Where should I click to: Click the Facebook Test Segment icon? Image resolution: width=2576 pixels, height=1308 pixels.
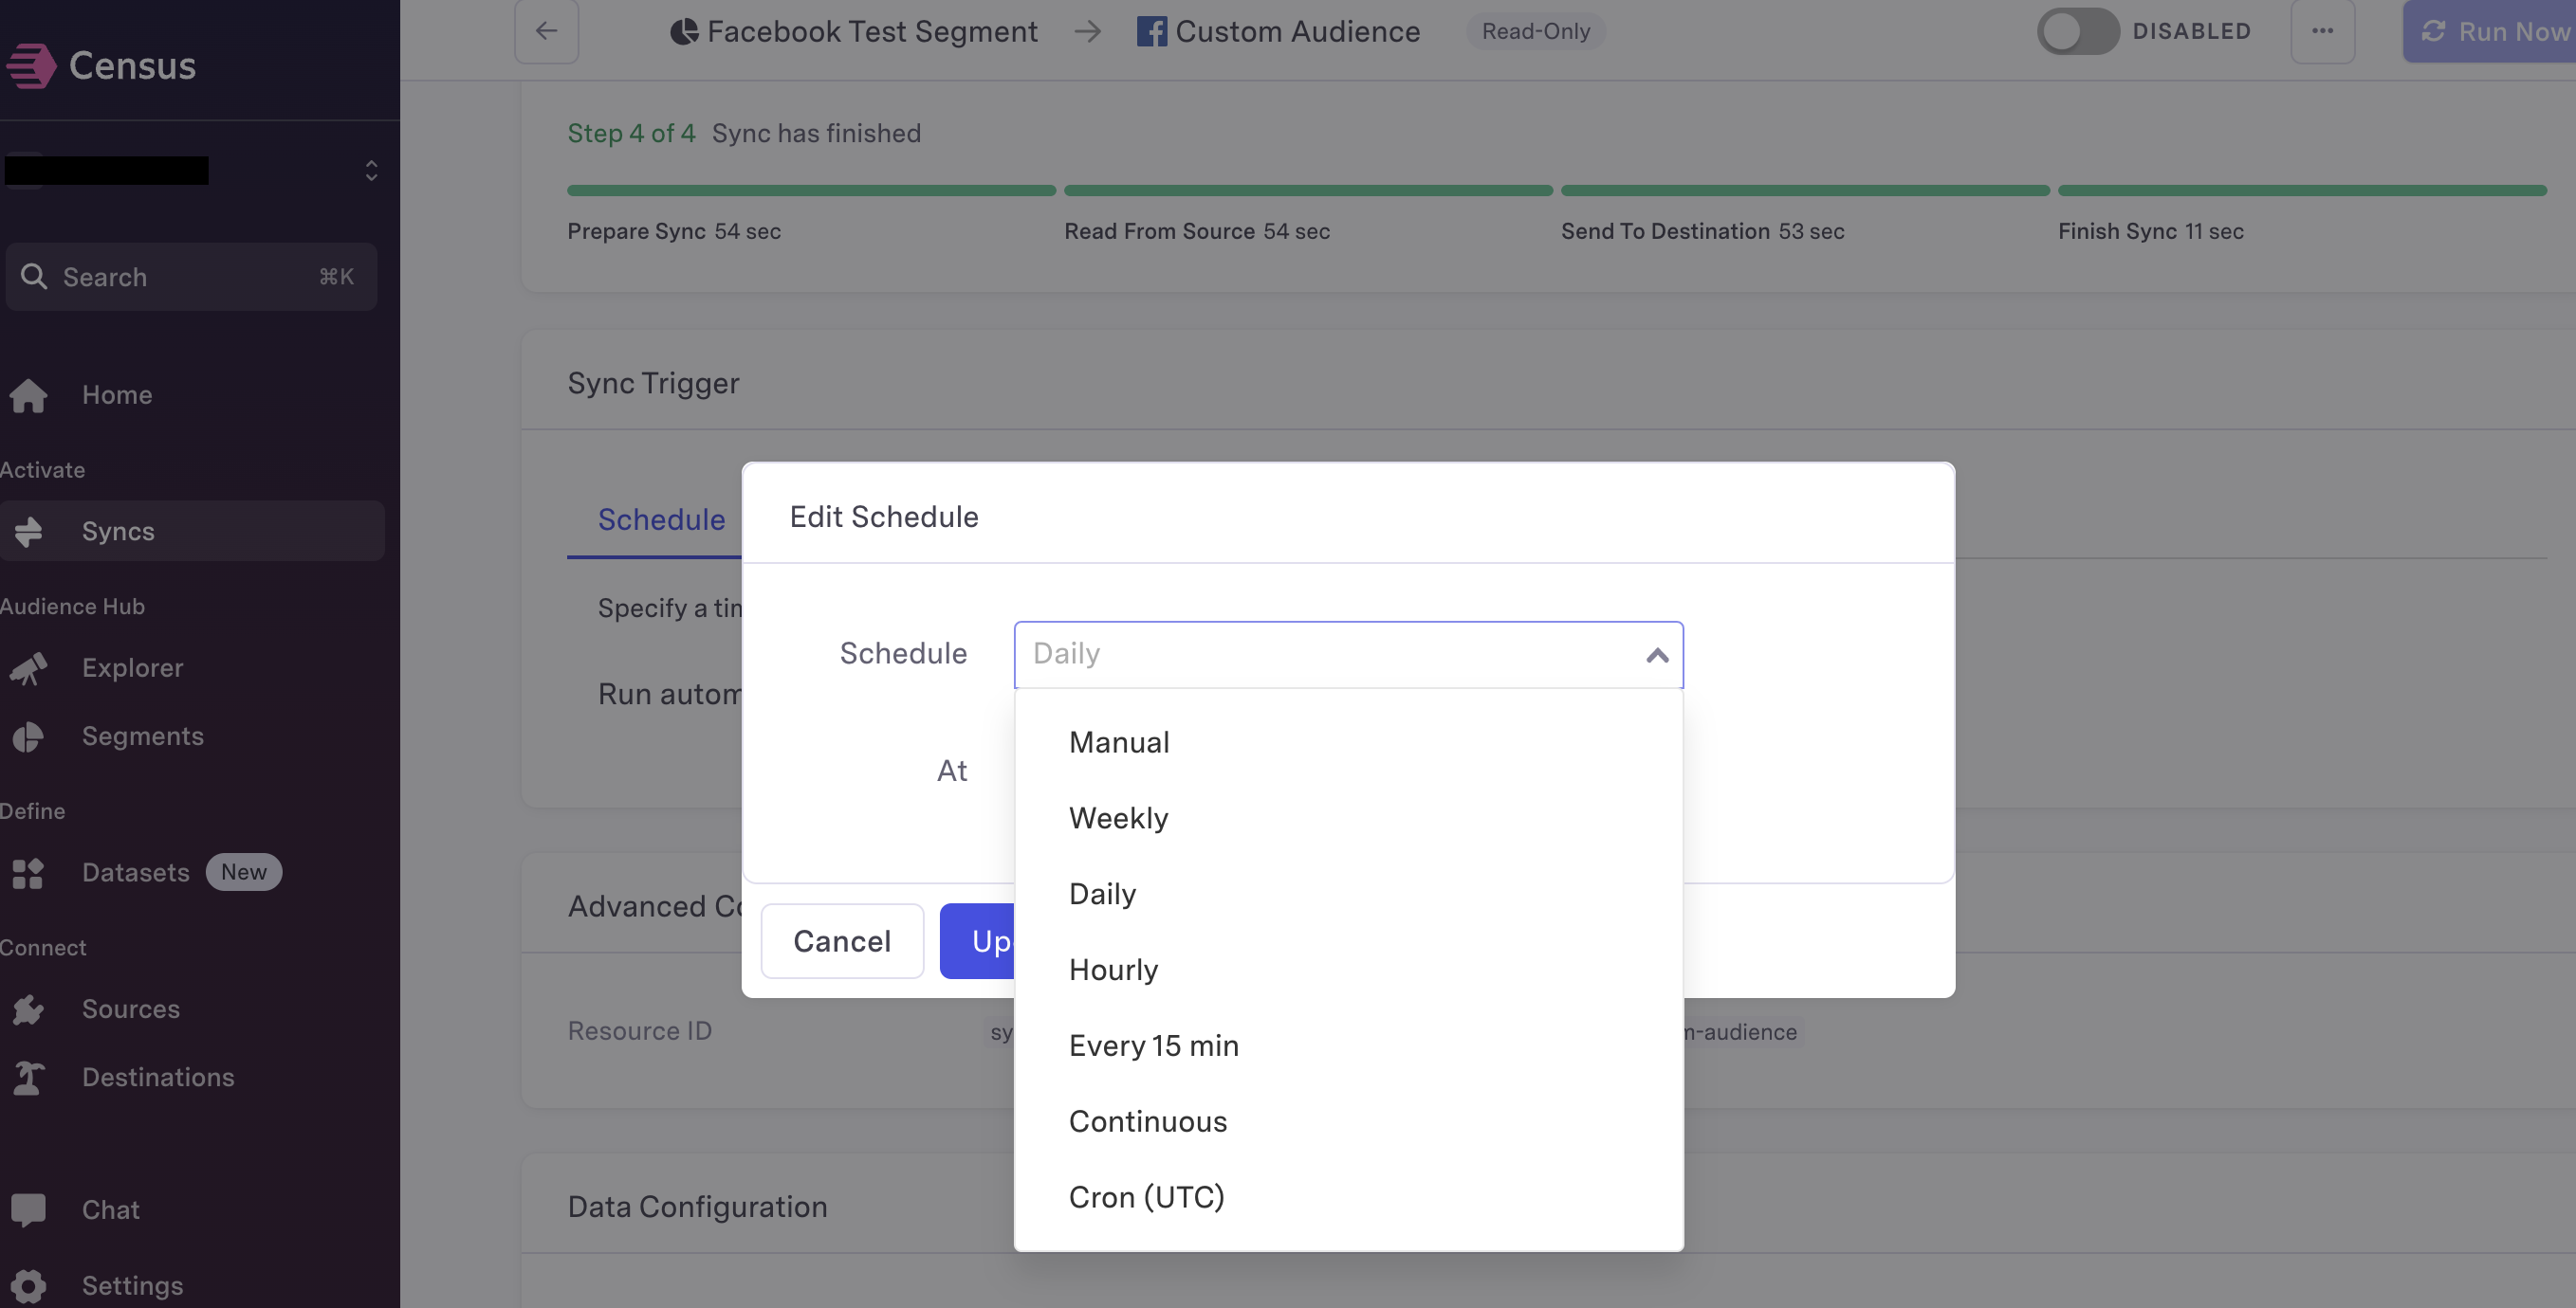coord(684,32)
